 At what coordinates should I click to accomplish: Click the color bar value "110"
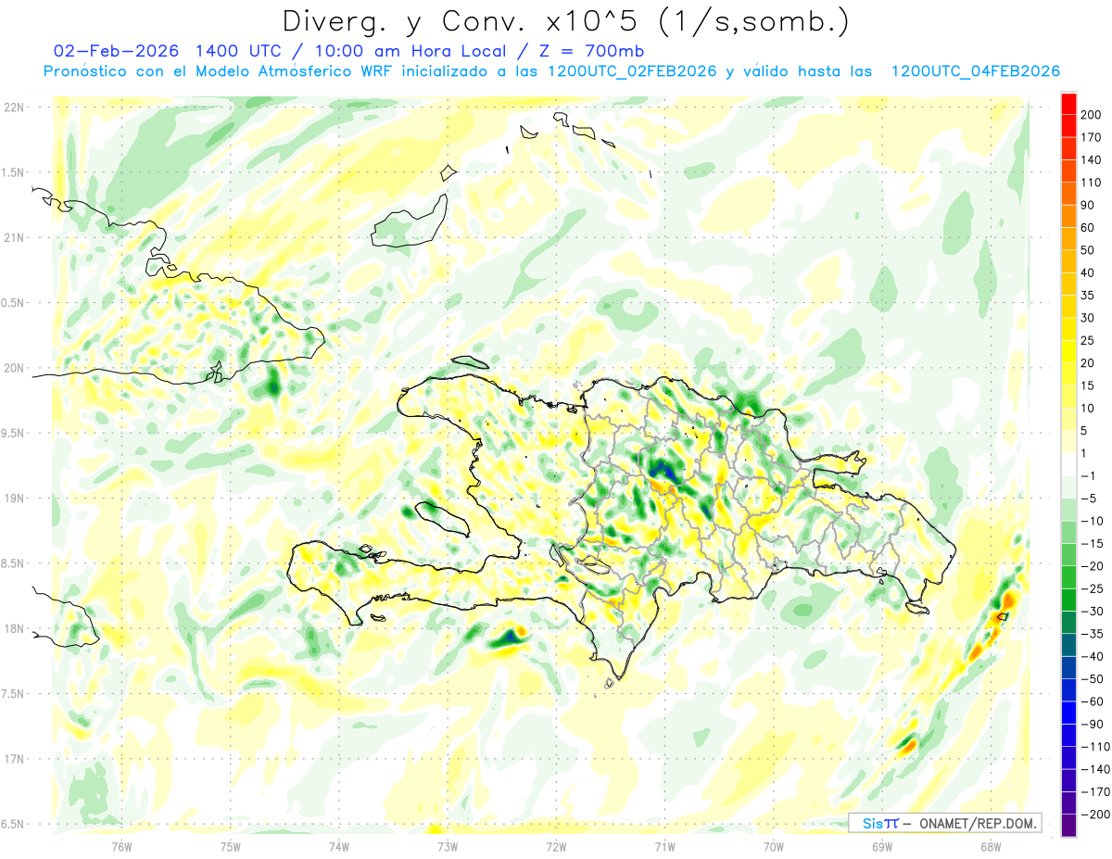[x=1091, y=183]
